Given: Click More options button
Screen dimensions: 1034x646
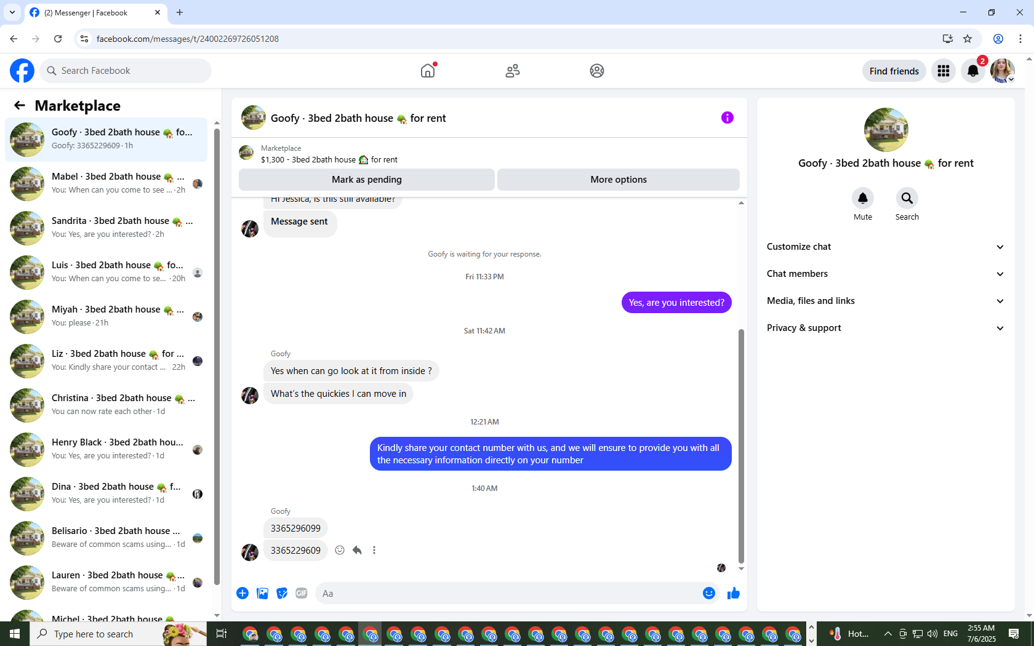Looking at the screenshot, I should [619, 180].
